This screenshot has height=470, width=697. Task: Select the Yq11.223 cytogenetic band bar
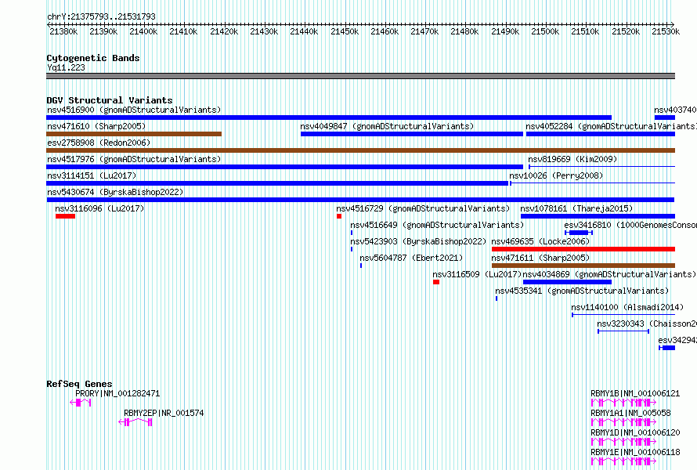point(360,76)
